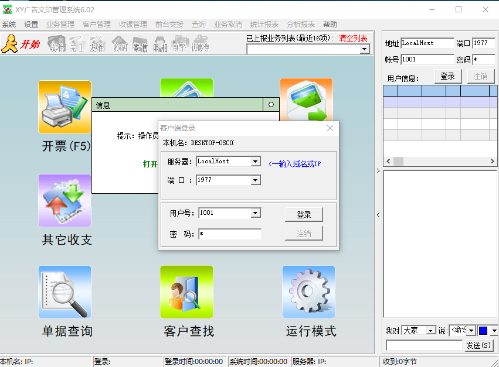Open 客户查找 customer lookup icon
The height and width of the screenshot is (367, 499).
[x=186, y=293]
